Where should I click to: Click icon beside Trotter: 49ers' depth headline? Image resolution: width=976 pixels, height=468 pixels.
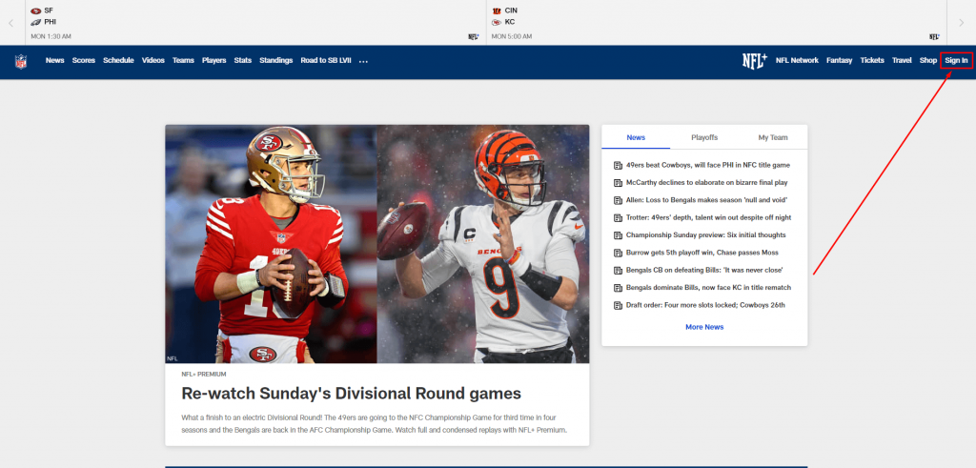pos(618,218)
